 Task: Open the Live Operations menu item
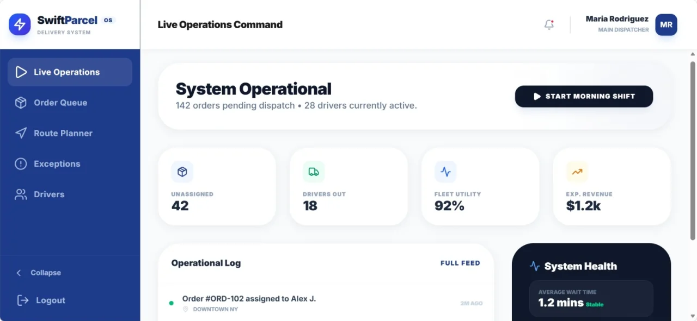click(x=70, y=72)
